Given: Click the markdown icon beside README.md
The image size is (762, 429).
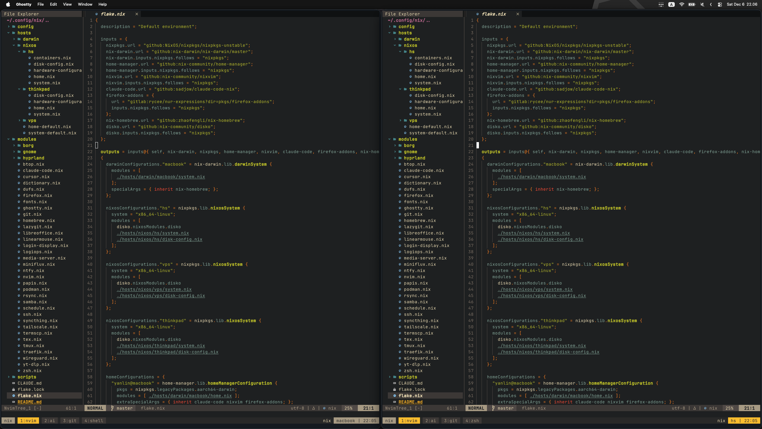Looking at the screenshot, I should [x=13, y=402].
